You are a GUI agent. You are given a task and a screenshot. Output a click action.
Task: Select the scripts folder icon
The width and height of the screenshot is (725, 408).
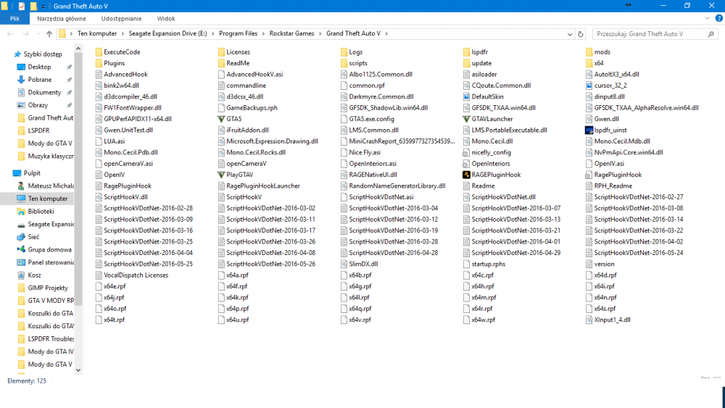(x=344, y=63)
